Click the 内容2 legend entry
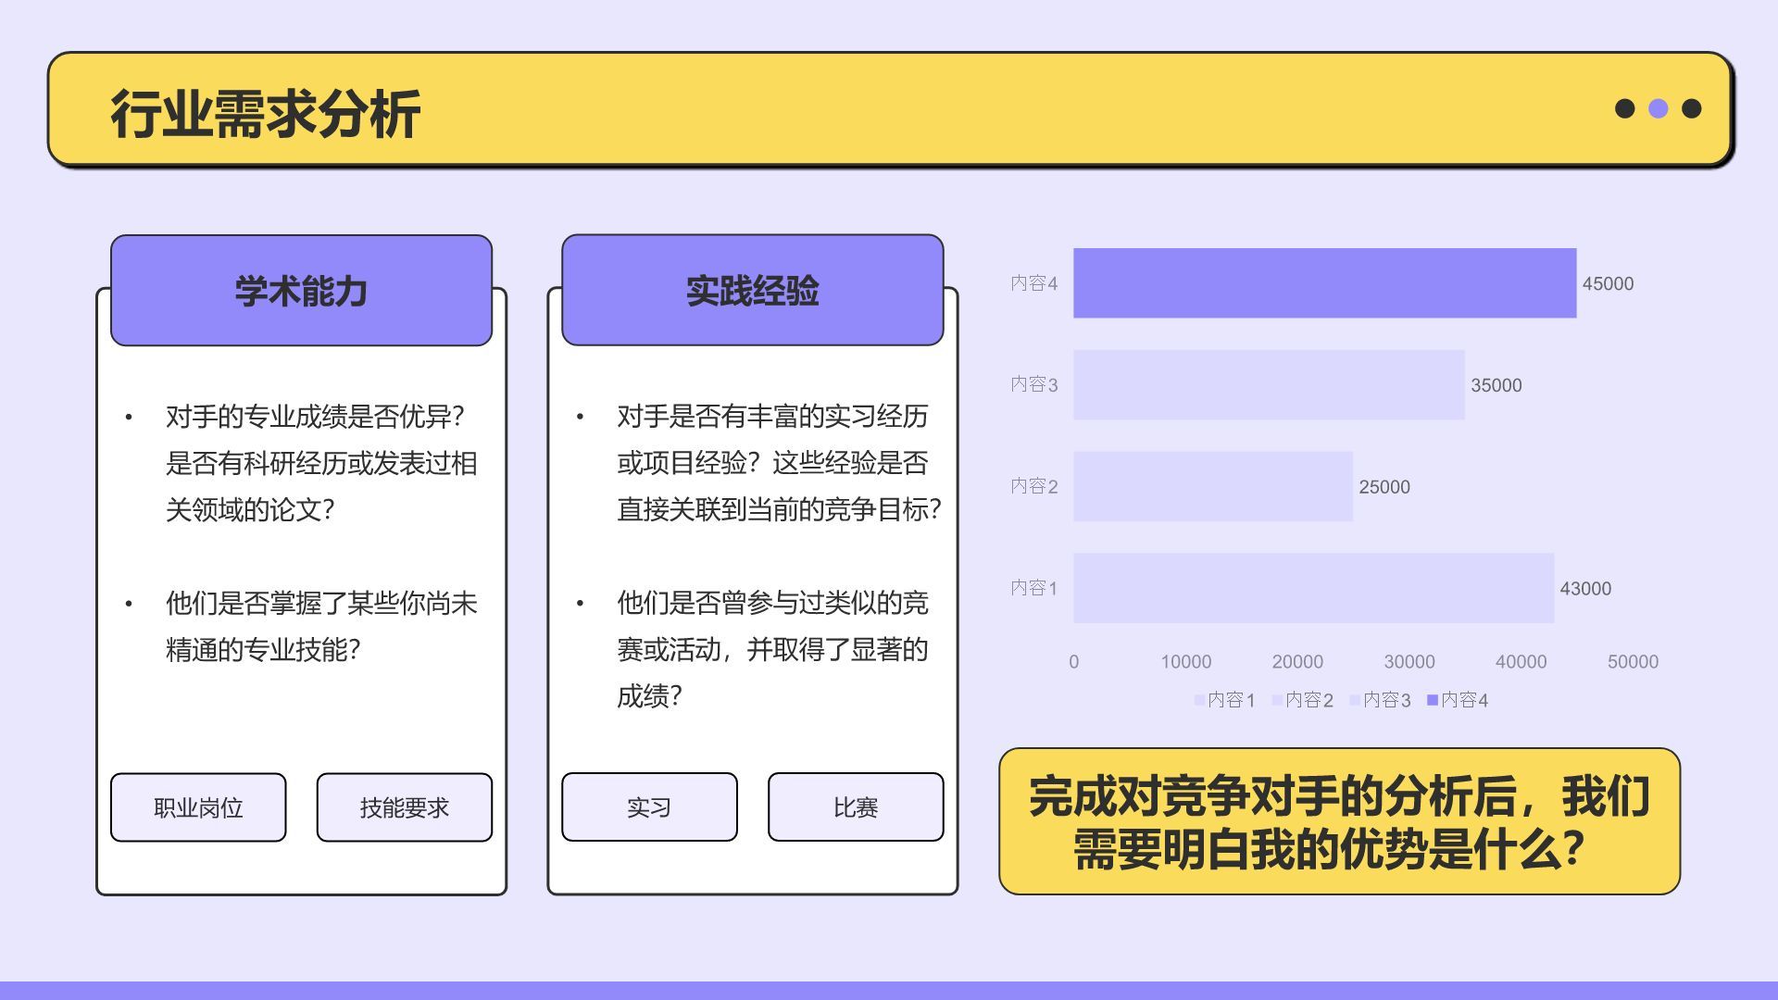The width and height of the screenshot is (1778, 1000). point(1302,700)
